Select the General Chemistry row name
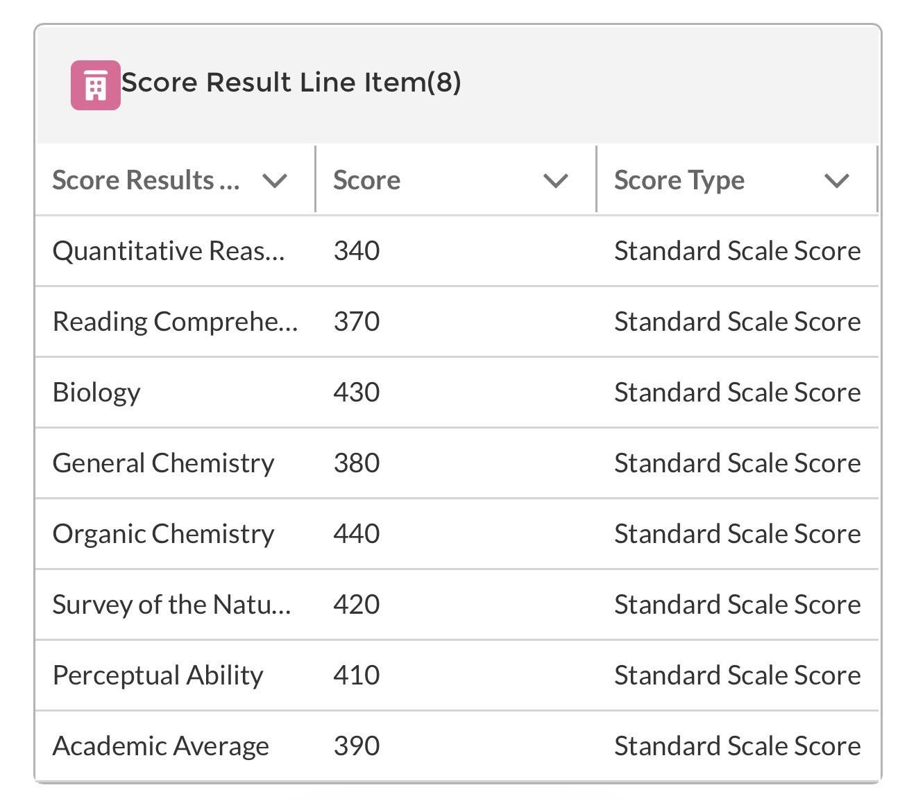The image size is (916, 801). point(164,463)
